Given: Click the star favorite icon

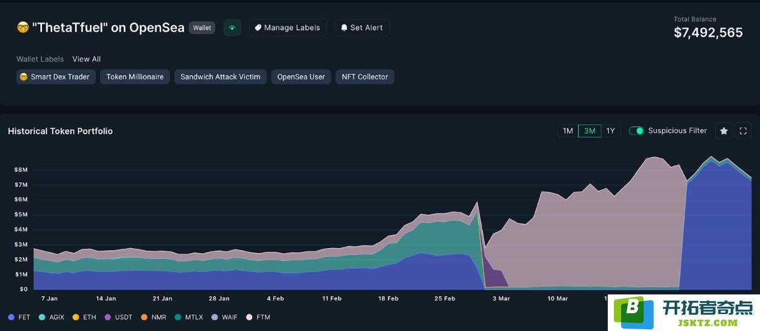Looking at the screenshot, I should click(x=723, y=131).
